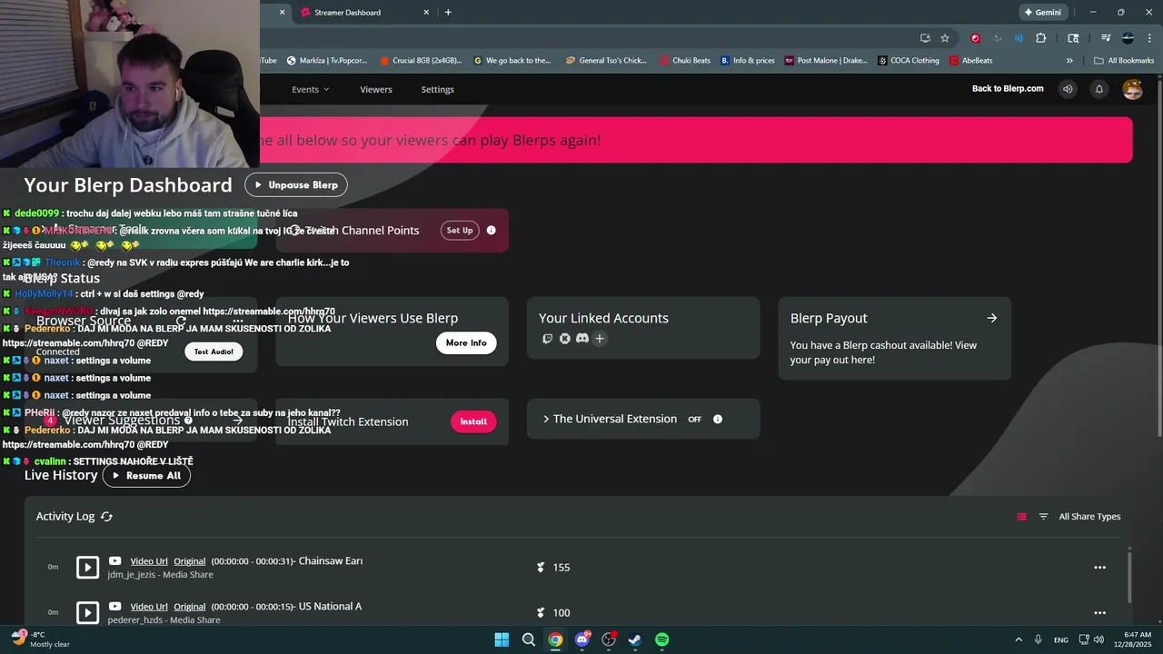The height and width of the screenshot is (654, 1163).
Task: Bookmark this page with the star icon
Action: (x=945, y=38)
